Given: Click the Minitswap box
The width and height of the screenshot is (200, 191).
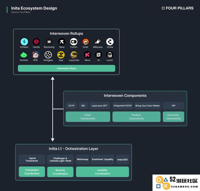Looking at the screenshot, I should (82, 159).
